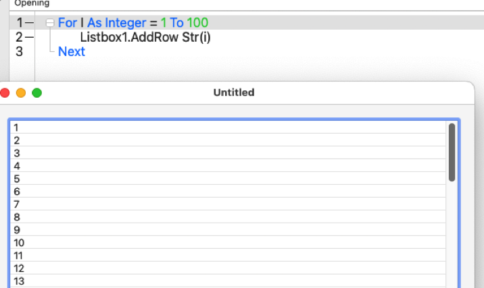Select row 4 in the listbox

point(228,166)
